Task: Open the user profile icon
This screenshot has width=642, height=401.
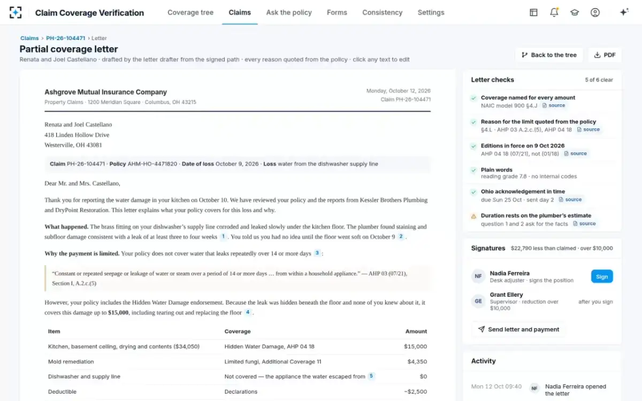Action: [x=595, y=12]
